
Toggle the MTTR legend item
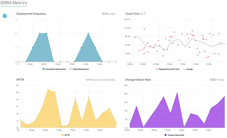point(66,135)
